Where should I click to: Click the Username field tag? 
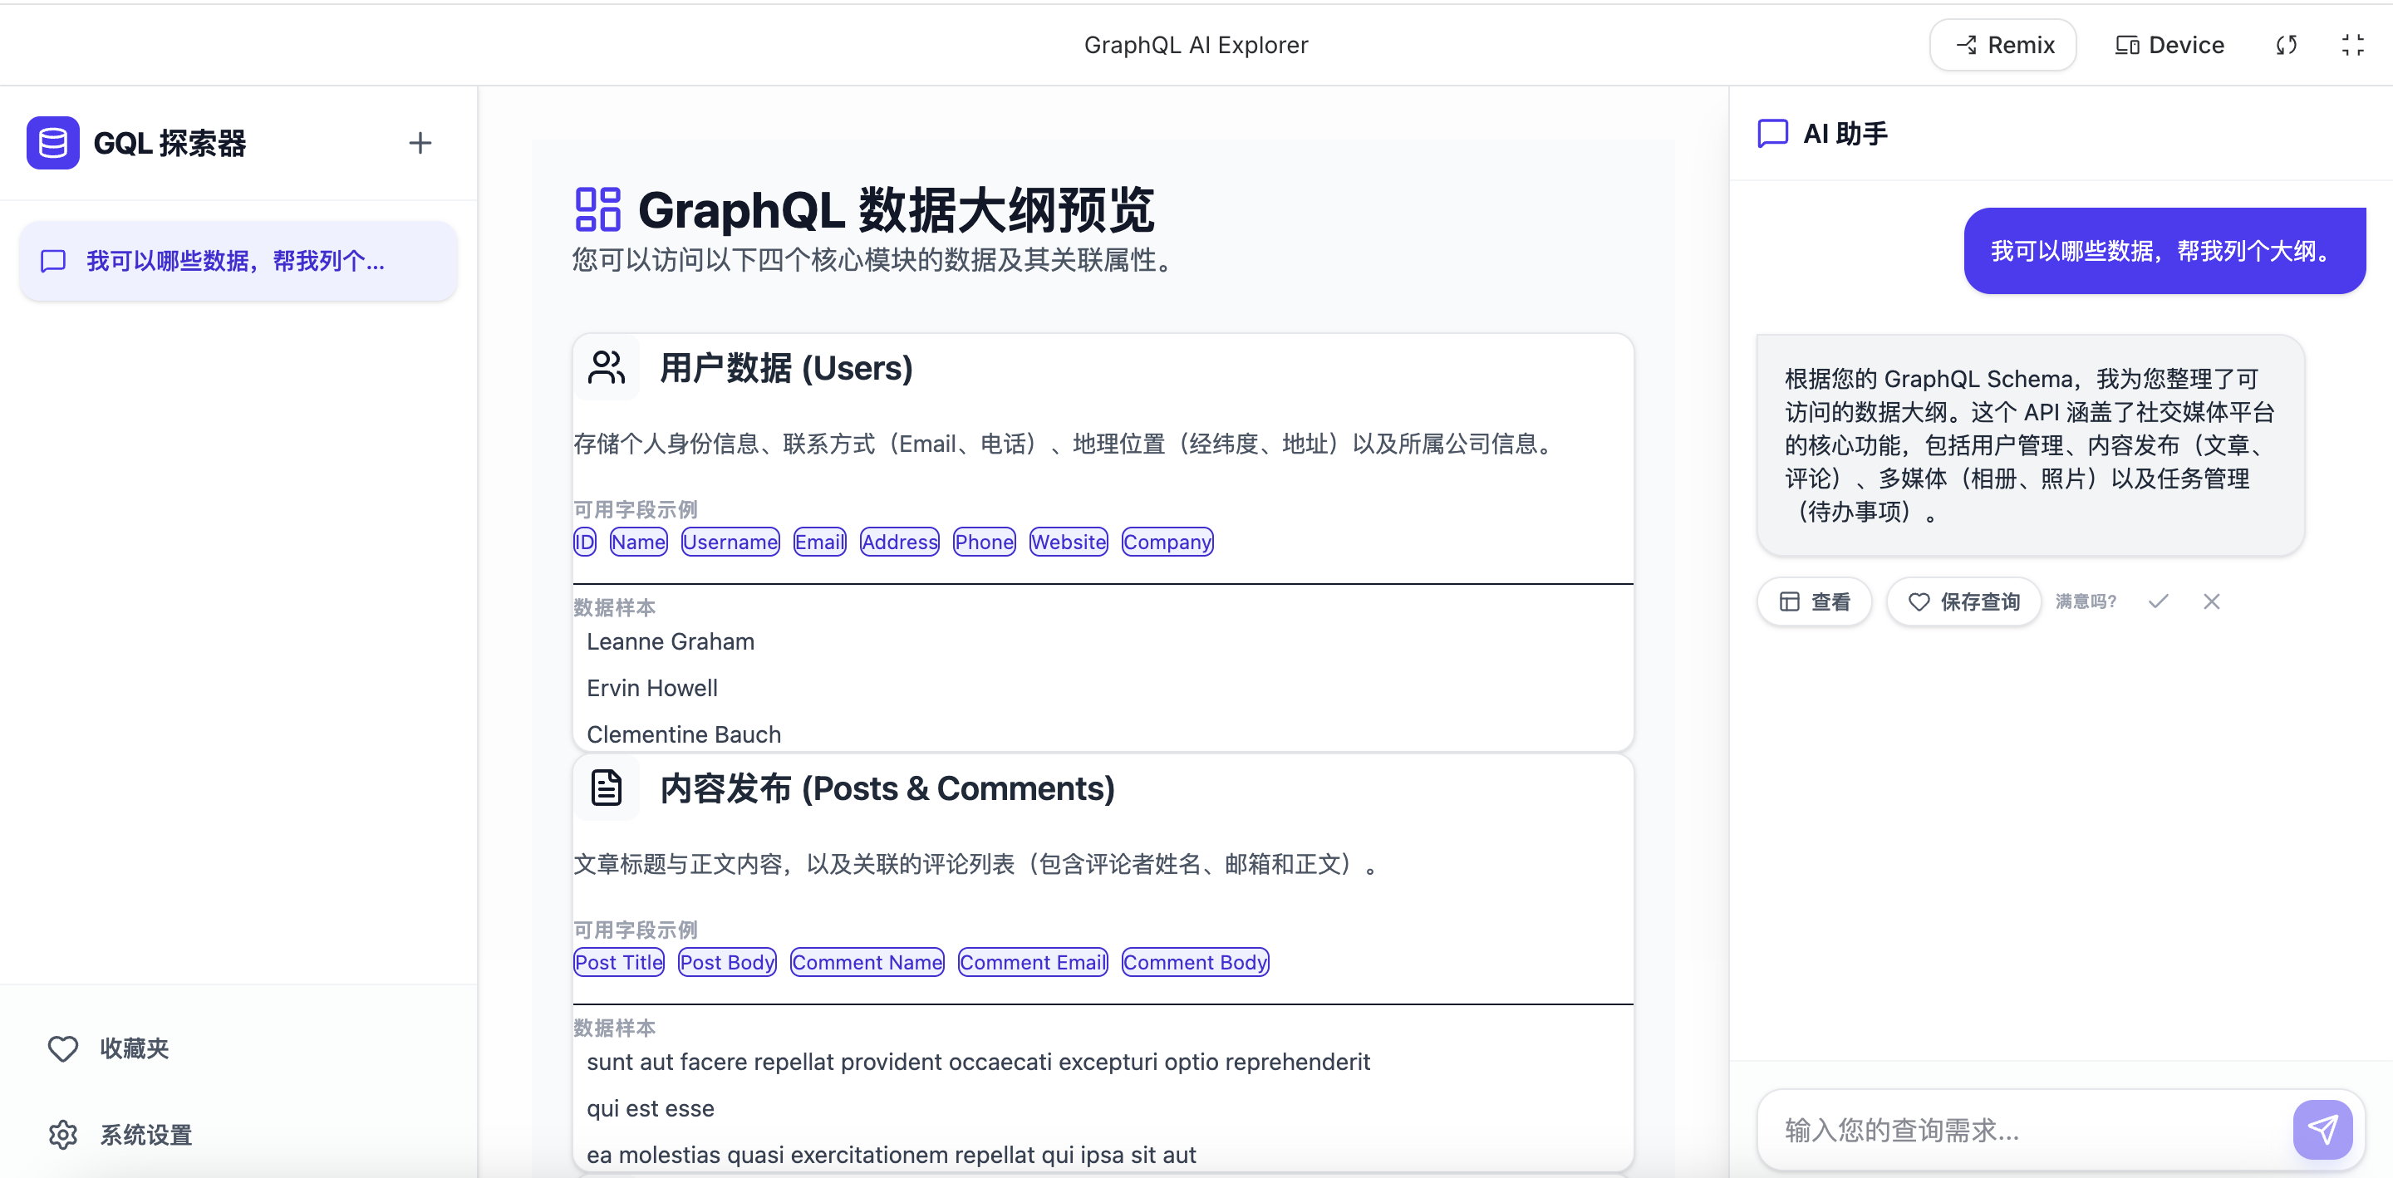[x=730, y=542]
